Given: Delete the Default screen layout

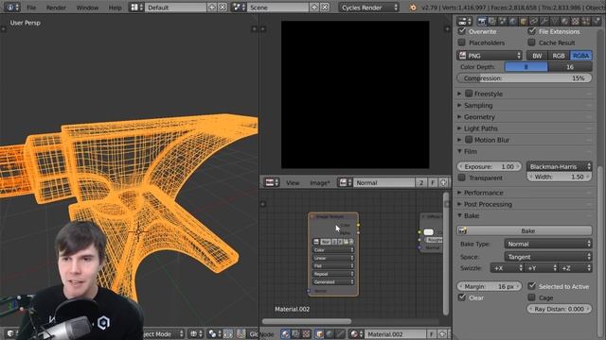Looking at the screenshot, I should [x=223, y=8].
